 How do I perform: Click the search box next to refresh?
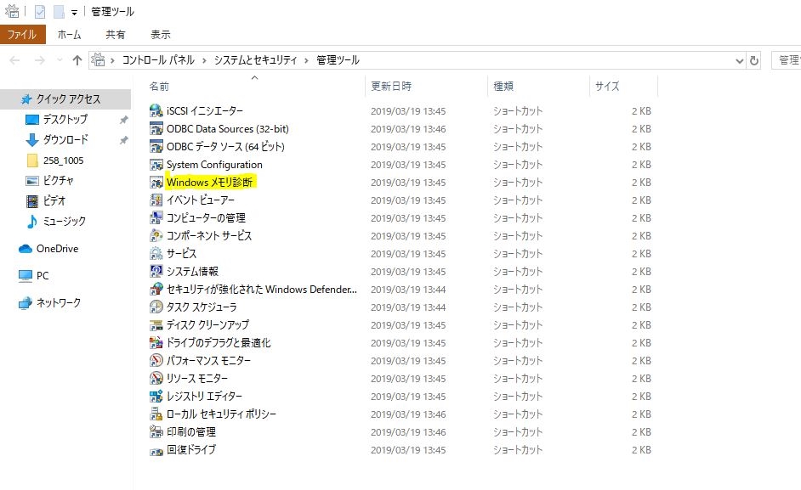point(787,60)
